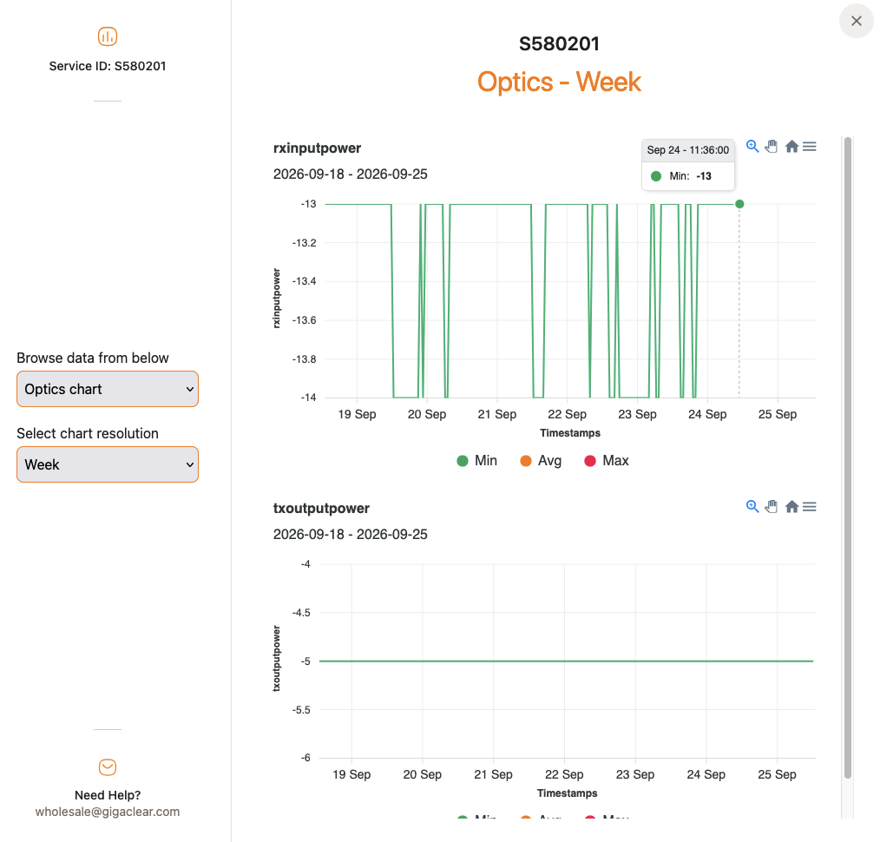Select pan hand tool on rxinputpower chart
The height and width of the screenshot is (842, 880).
pyautogui.click(x=772, y=147)
